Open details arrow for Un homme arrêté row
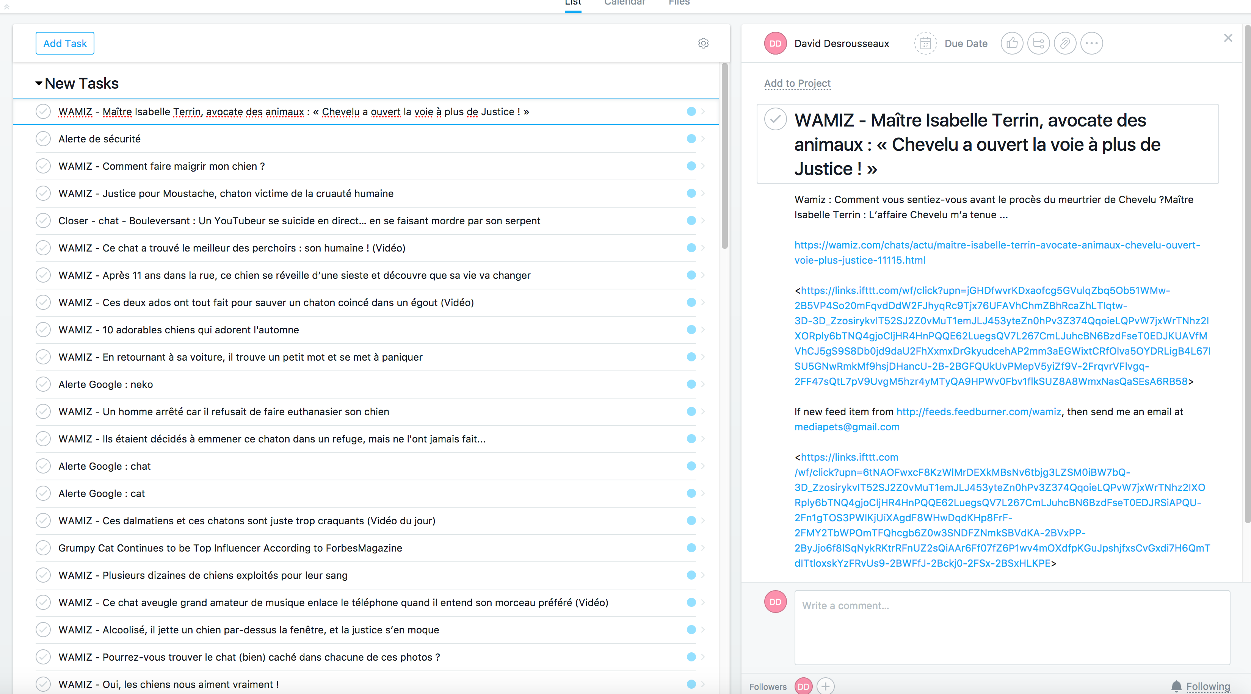 [x=703, y=411]
